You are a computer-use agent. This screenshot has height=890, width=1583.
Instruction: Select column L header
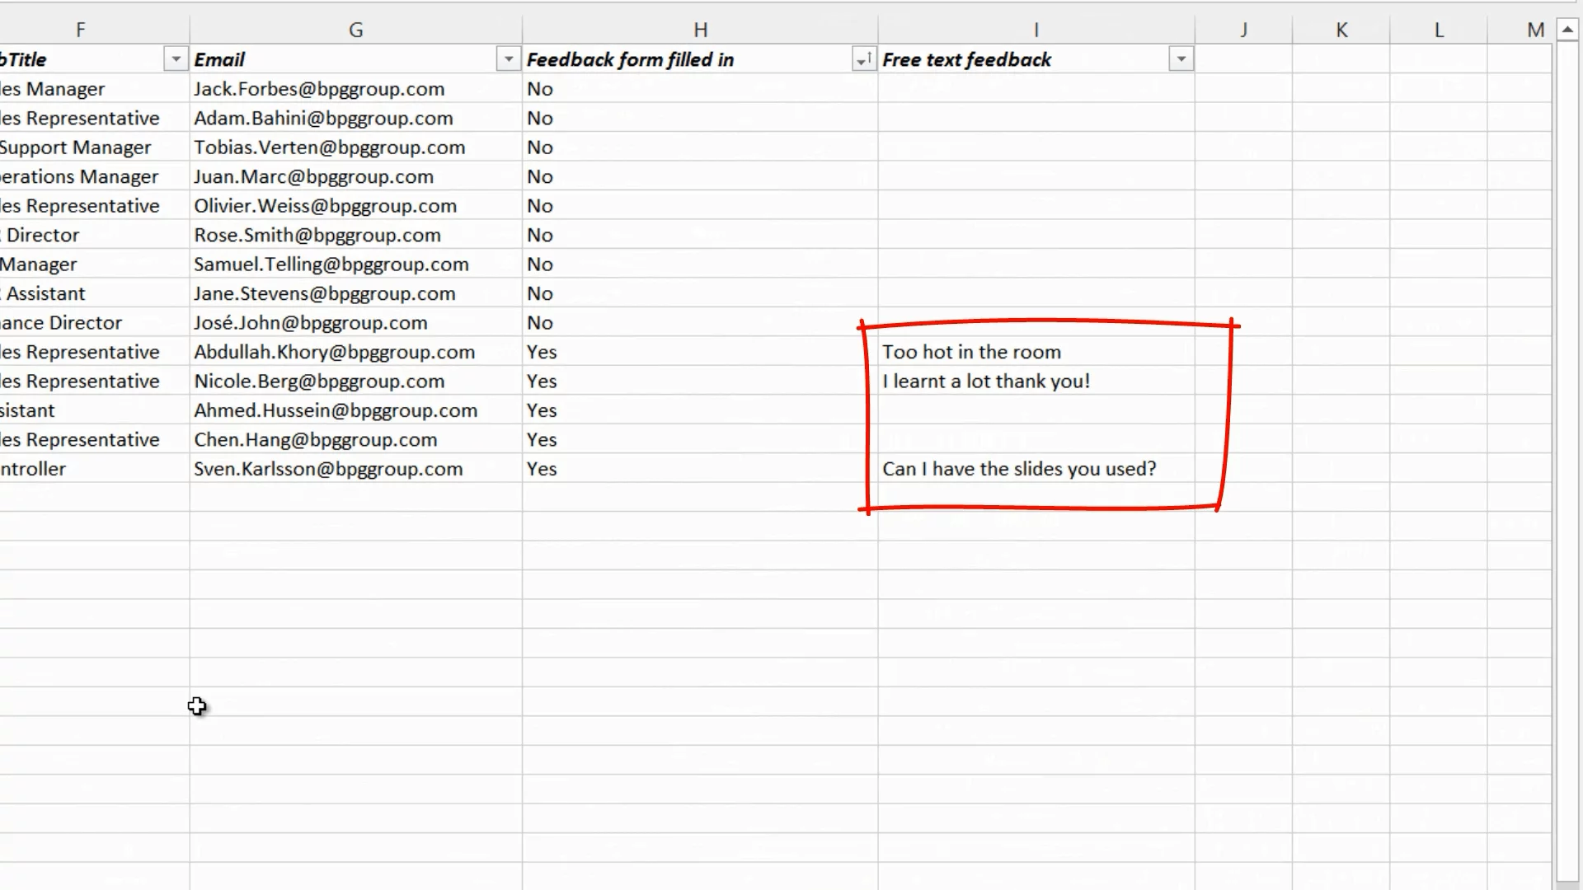(1439, 30)
